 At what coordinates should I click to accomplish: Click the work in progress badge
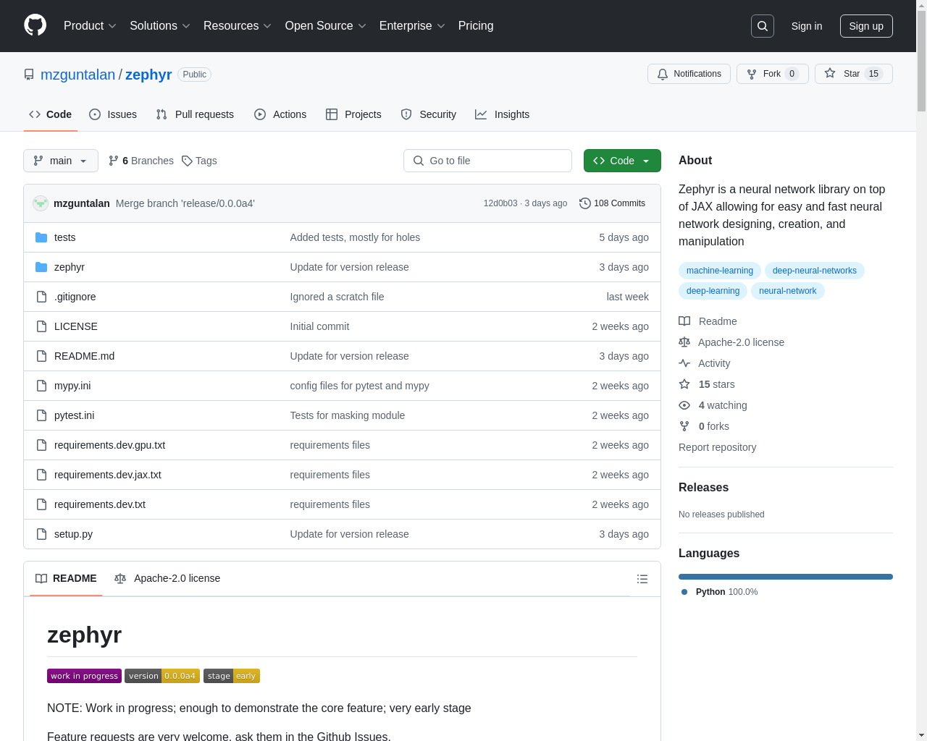coord(84,676)
